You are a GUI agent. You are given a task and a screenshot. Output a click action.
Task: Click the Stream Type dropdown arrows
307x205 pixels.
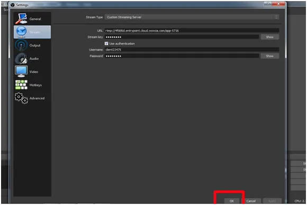click(276, 17)
